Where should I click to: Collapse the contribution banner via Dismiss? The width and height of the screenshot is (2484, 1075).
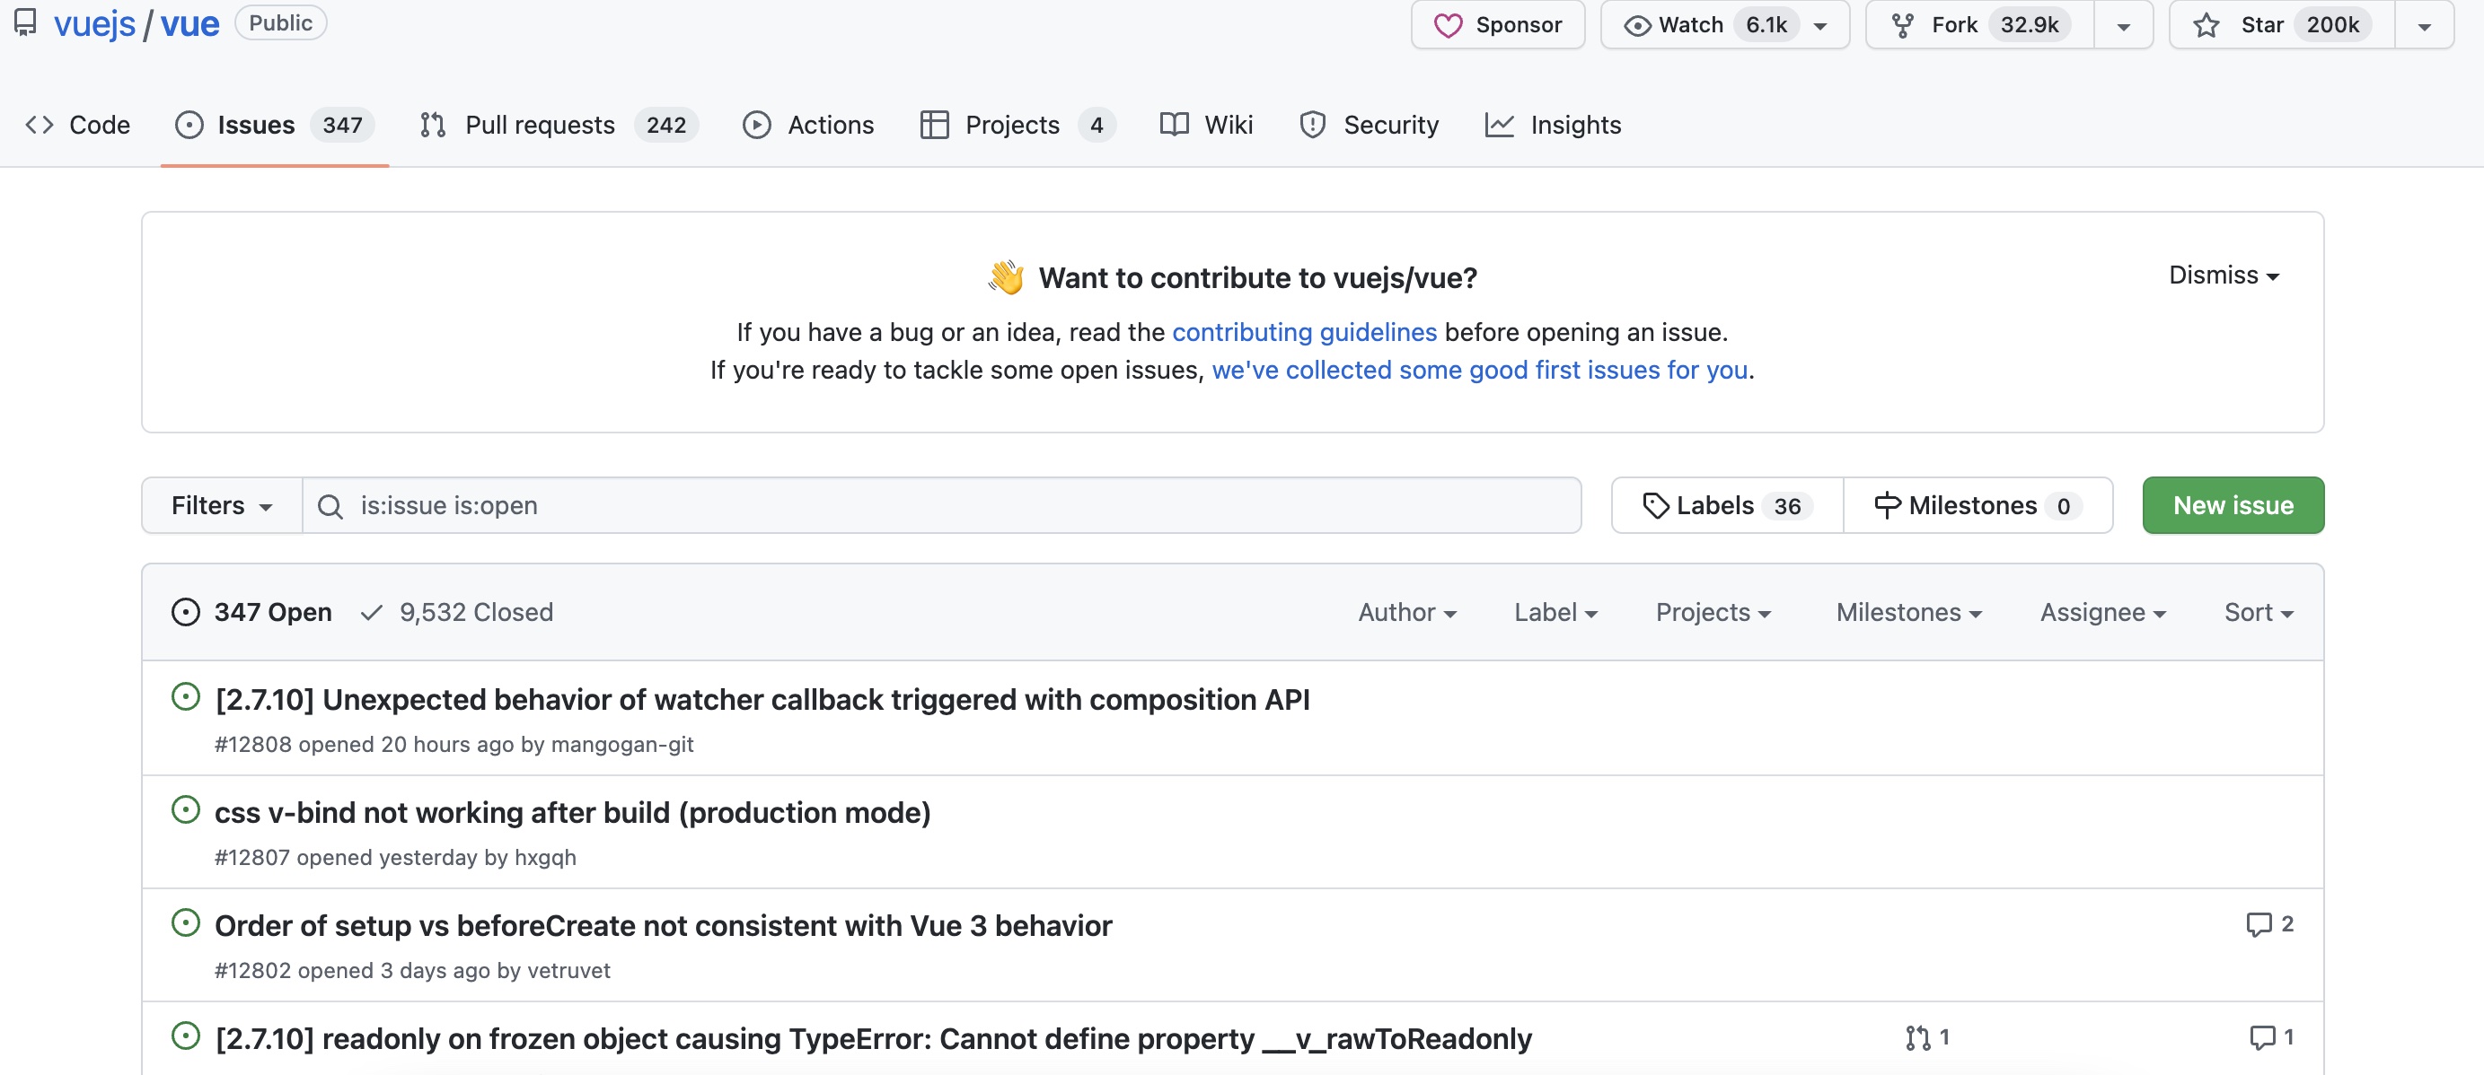coord(2223,275)
